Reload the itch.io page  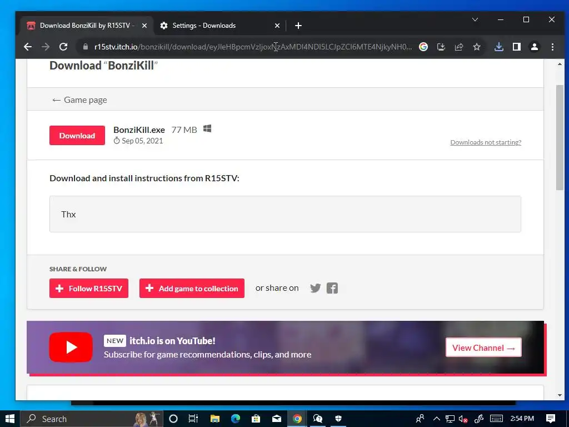[63, 47]
